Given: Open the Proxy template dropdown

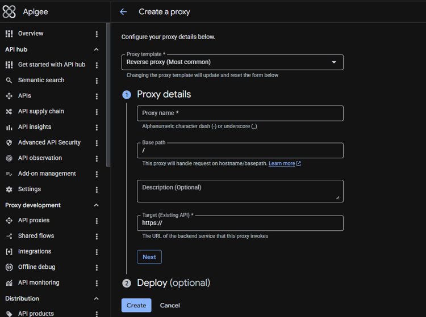Looking at the screenshot, I should 232,62.
